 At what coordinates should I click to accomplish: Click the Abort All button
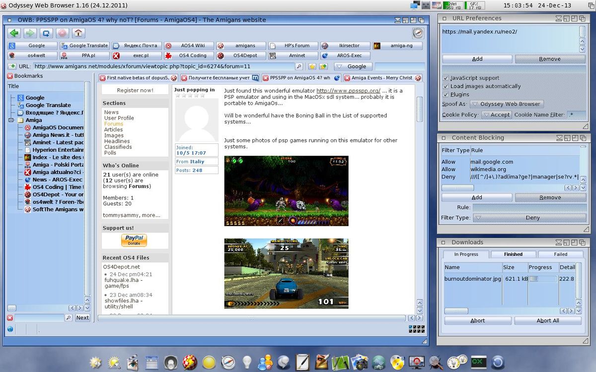(x=547, y=320)
